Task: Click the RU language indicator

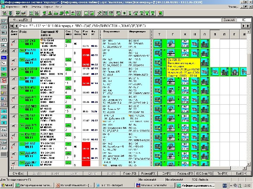Action: (x=225, y=185)
